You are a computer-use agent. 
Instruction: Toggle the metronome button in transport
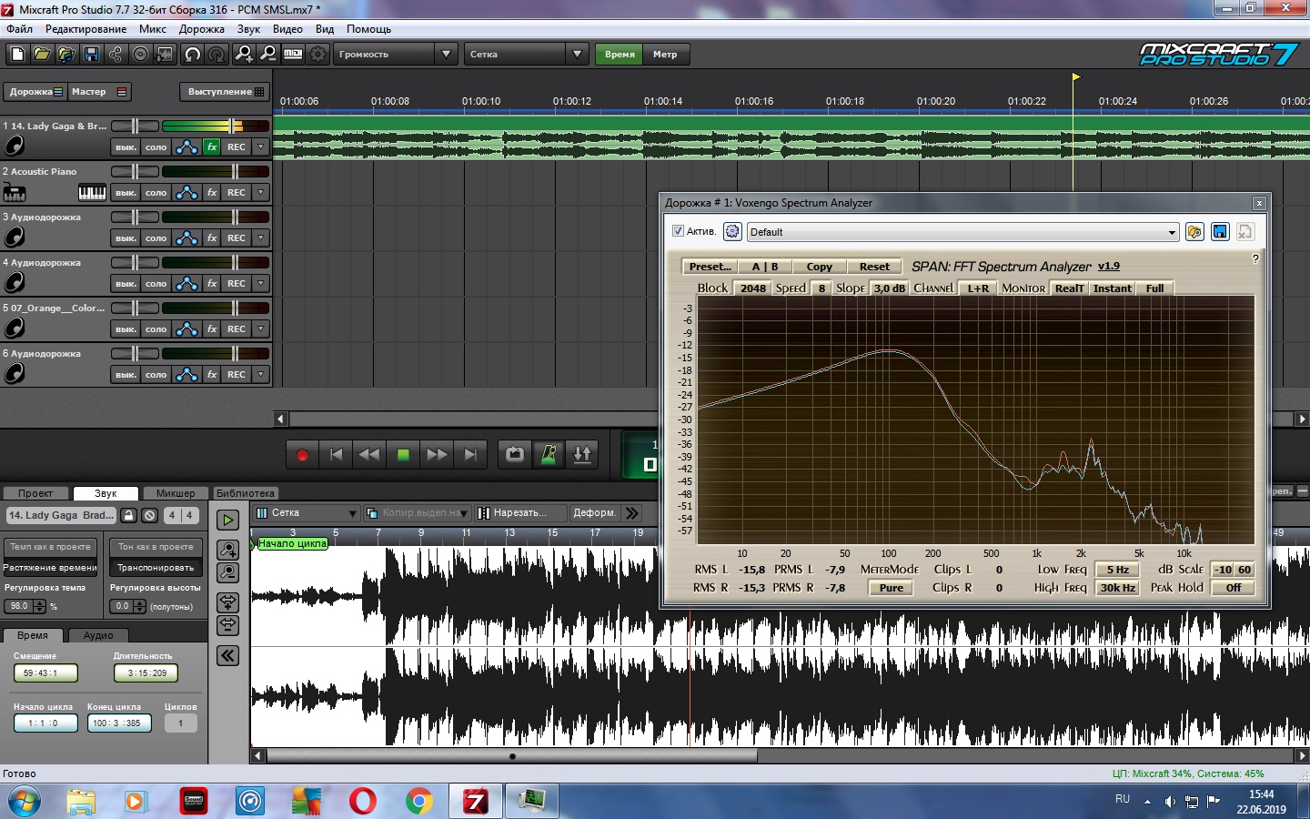click(549, 454)
